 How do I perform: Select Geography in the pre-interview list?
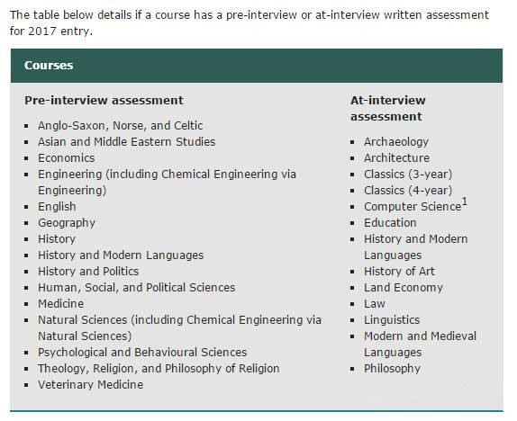pyautogui.click(x=67, y=223)
